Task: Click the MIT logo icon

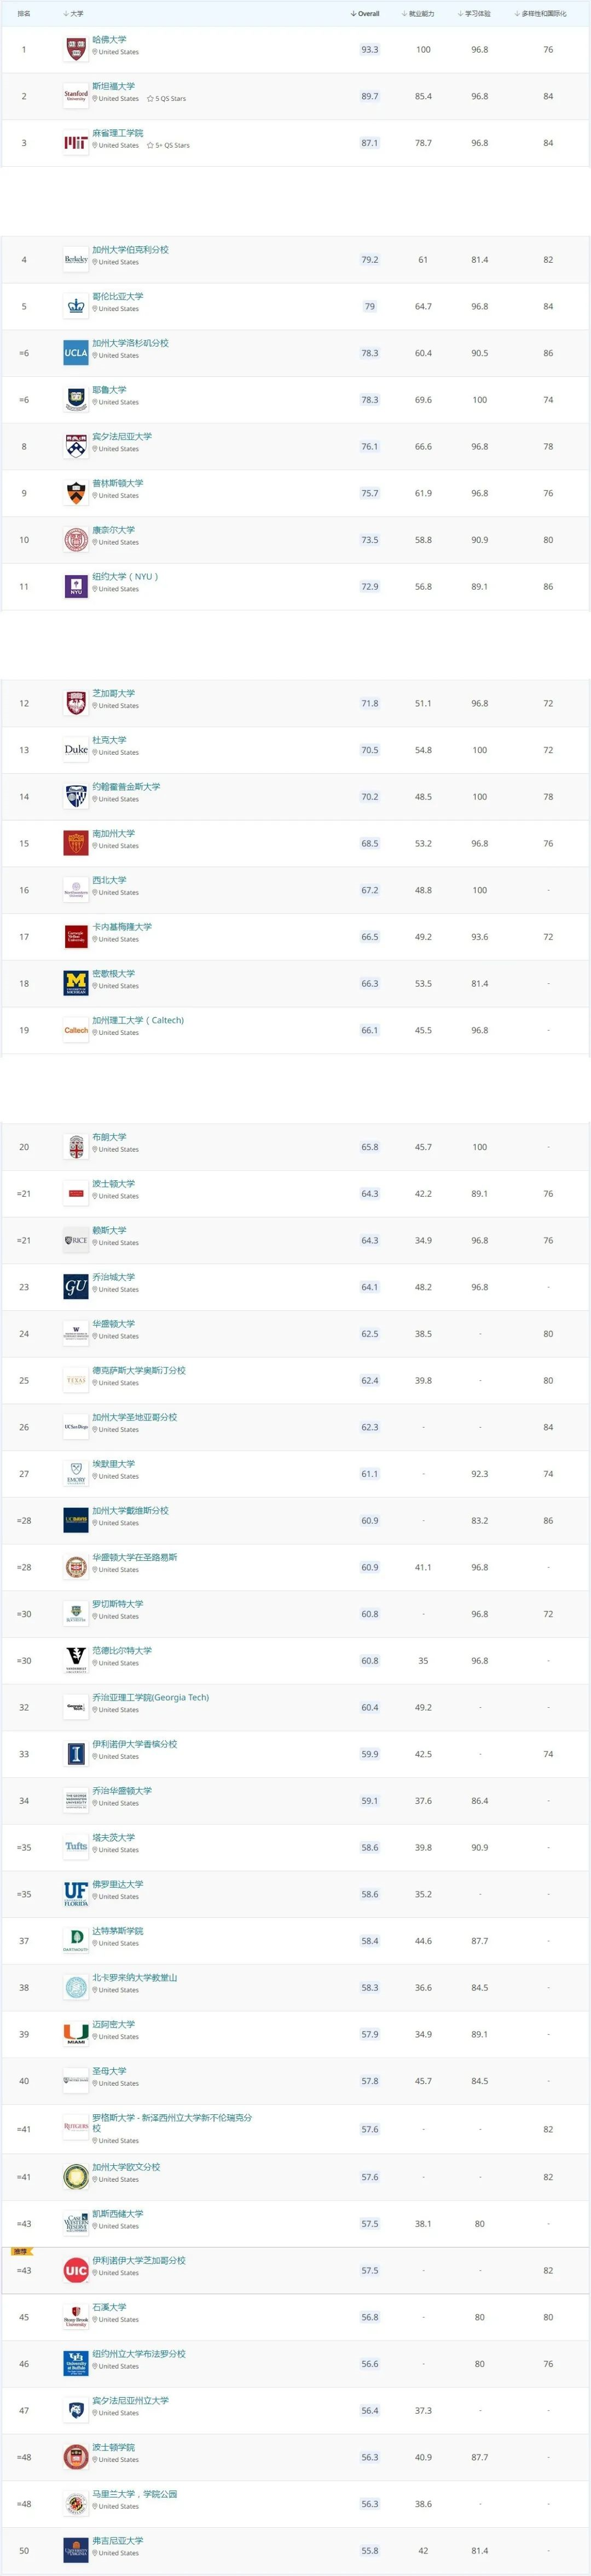Action: click(x=76, y=143)
